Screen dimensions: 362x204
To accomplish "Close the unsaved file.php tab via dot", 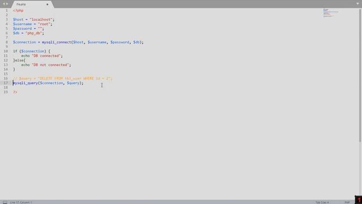I will (x=48, y=5).
